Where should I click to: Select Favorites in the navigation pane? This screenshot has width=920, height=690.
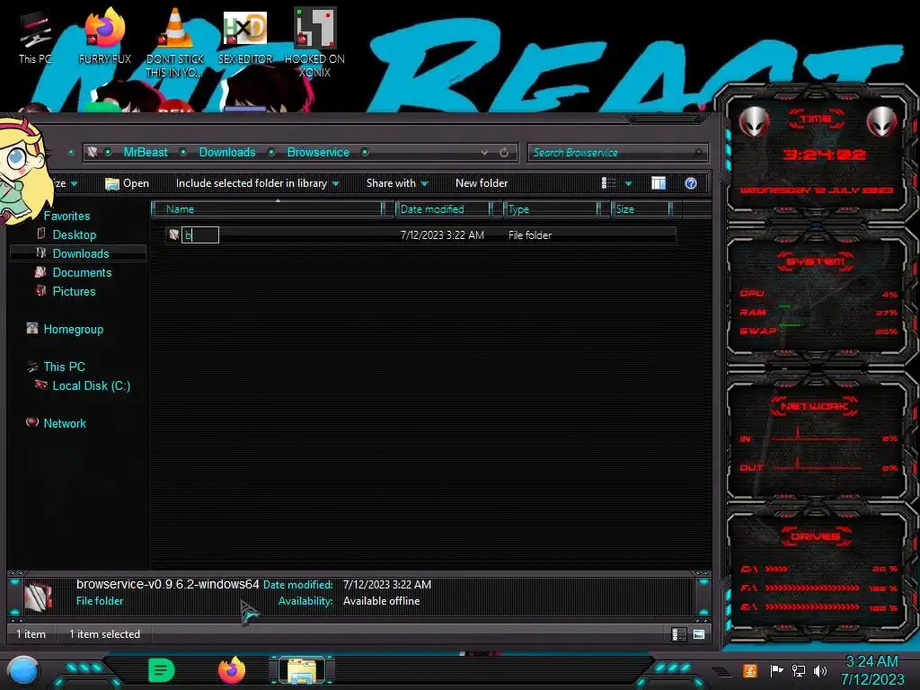click(66, 216)
